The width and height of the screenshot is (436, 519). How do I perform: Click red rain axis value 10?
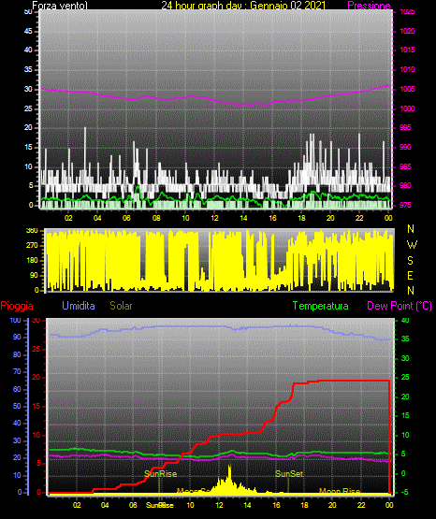(36, 435)
